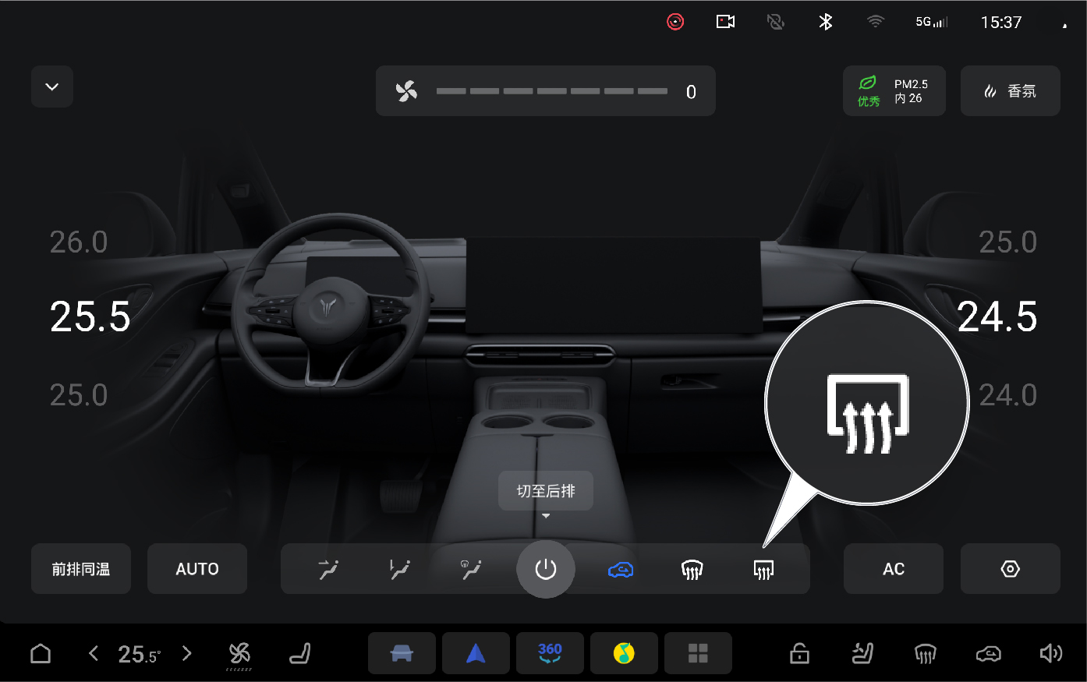Go to home screen from the dock
Screen dimensions: 1087x682
[41, 653]
